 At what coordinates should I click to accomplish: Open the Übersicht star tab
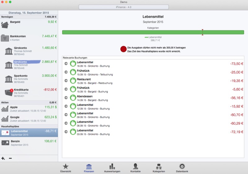[x=65, y=167]
